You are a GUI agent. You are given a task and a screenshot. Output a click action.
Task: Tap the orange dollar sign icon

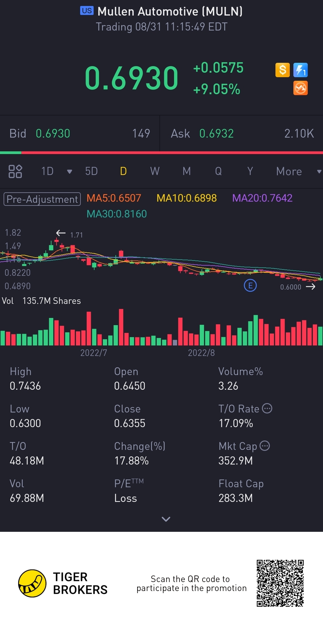point(282,70)
